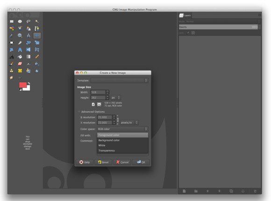Open the Template dropdown
The image size is (271, 201).
pyautogui.click(x=119, y=80)
